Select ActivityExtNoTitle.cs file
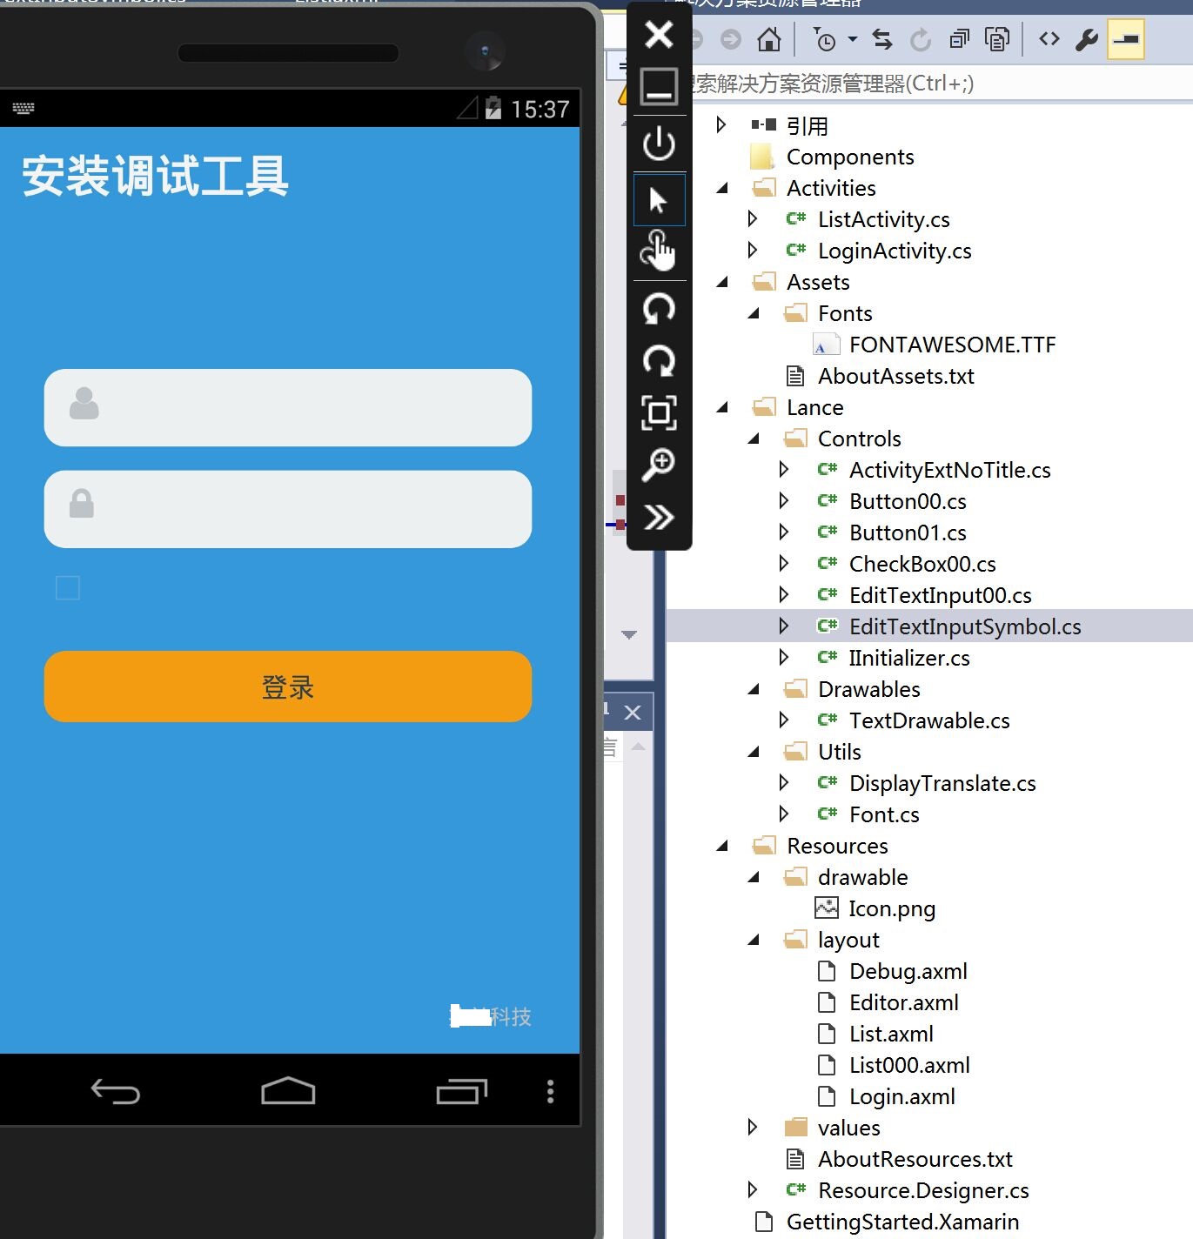The image size is (1193, 1239). [949, 470]
